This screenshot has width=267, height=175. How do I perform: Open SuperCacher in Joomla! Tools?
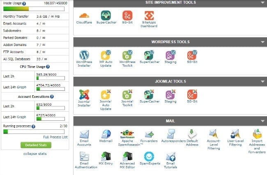coord(150,97)
